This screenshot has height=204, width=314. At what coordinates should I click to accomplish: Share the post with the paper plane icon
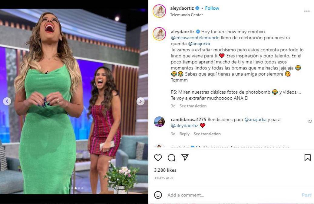[x=185, y=157]
